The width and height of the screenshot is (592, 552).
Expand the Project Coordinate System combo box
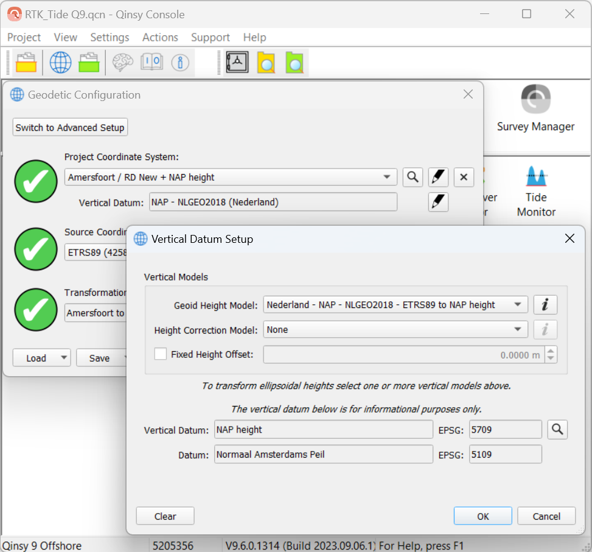click(x=387, y=177)
